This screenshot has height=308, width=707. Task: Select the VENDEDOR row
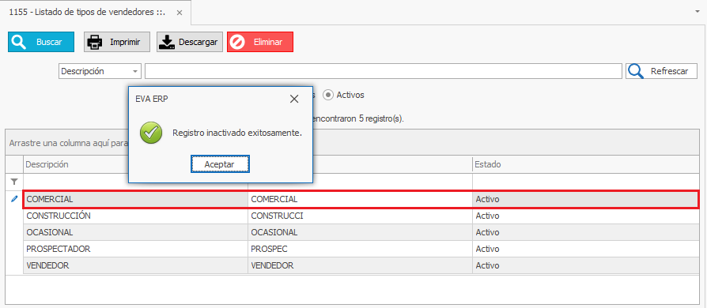click(x=361, y=265)
